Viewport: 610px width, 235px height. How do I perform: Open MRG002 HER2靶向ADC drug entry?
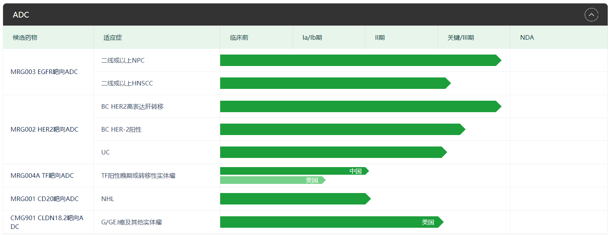point(44,129)
